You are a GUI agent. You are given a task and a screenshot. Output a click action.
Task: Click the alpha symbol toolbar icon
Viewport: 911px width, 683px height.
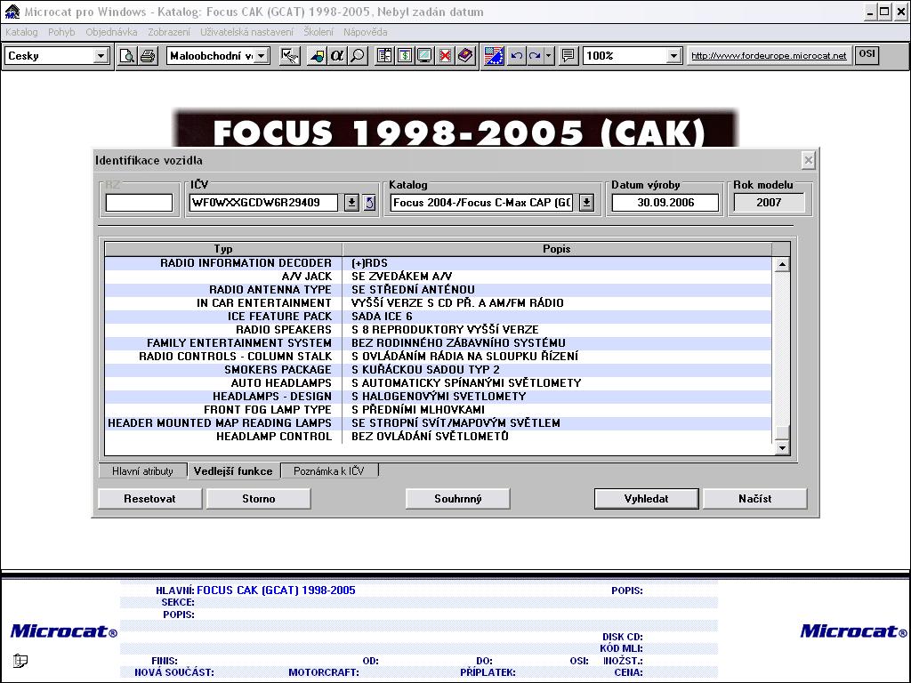[337, 56]
